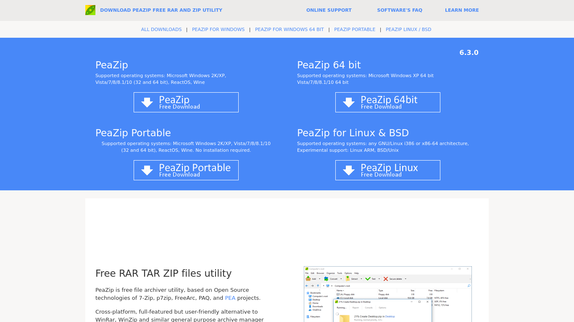Open the Tools menu in PeaZip
Image resolution: width=574 pixels, height=322 pixels.
tap(340, 273)
